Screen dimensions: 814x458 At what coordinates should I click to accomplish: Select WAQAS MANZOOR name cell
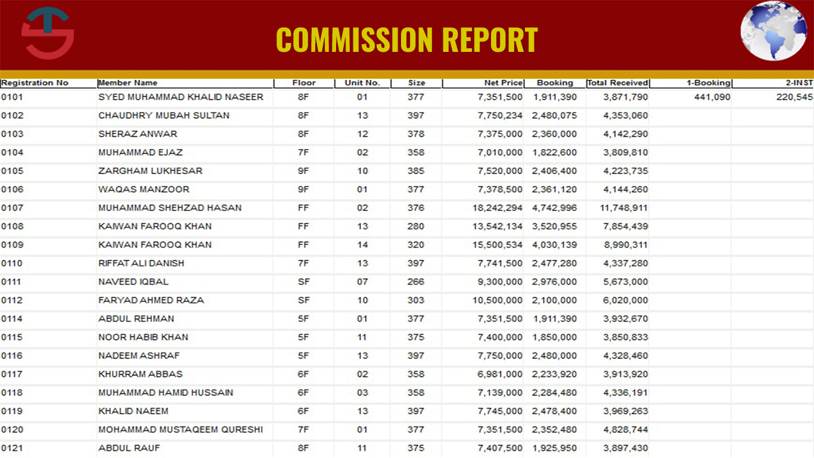click(144, 189)
